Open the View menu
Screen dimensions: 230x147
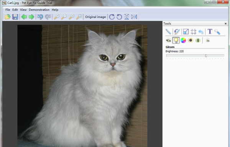click(x=23, y=10)
